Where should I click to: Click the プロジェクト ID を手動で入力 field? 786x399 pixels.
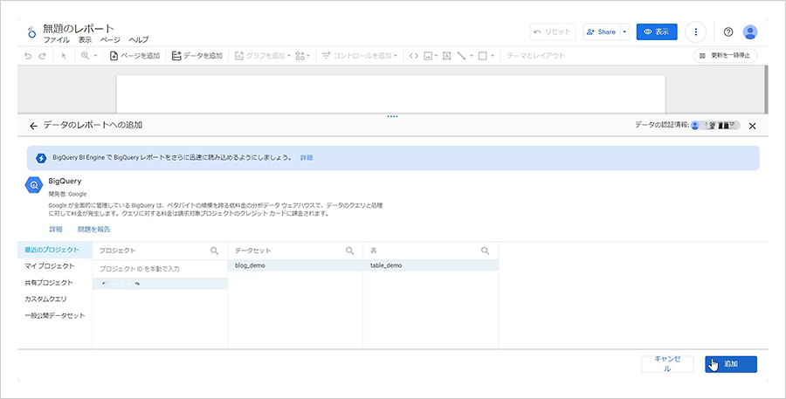tap(160, 269)
